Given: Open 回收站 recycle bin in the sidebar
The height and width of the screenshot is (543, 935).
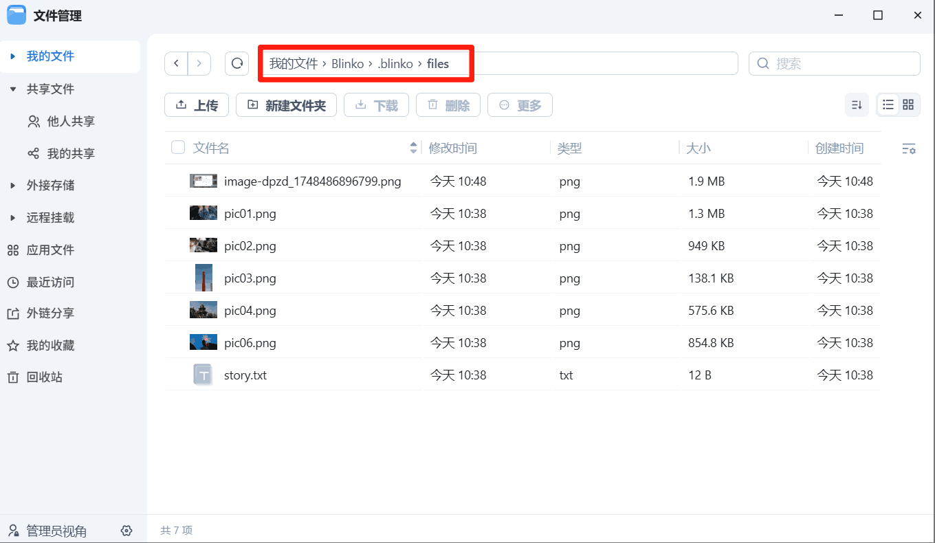Looking at the screenshot, I should tap(45, 377).
